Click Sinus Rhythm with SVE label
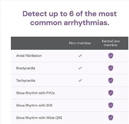The width and height of the screenshot is (129, 124). pos(34,105)
